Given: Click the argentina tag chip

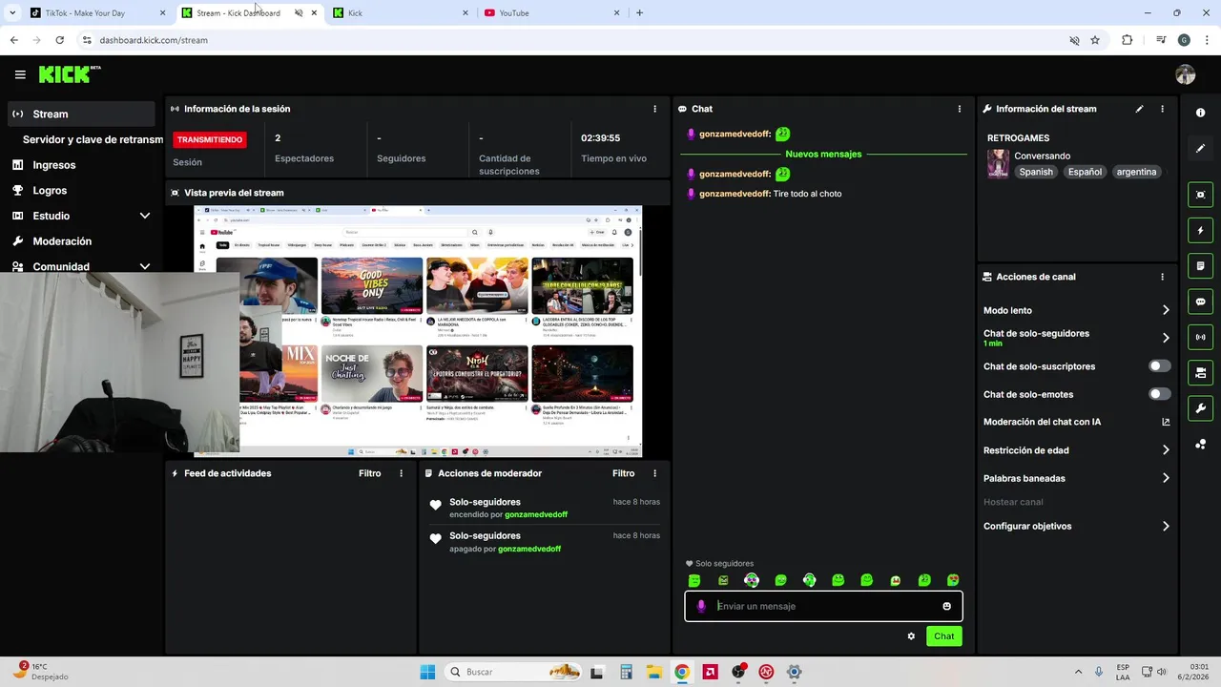Looking at the screenshot, I should (x=1136, y=172).
